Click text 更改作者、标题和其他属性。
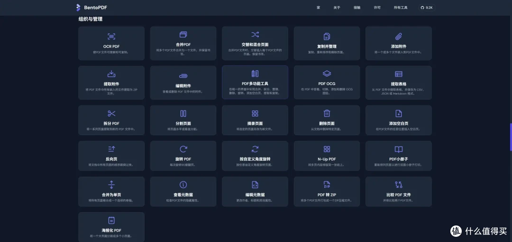 tap(255, 200)
